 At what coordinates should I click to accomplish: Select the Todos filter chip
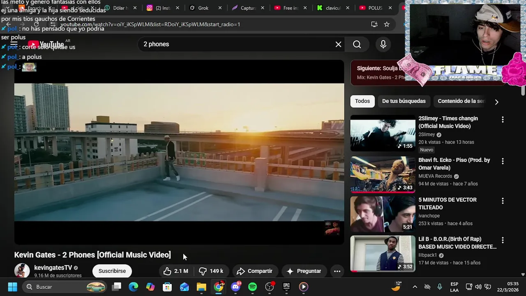click(362, 101)
